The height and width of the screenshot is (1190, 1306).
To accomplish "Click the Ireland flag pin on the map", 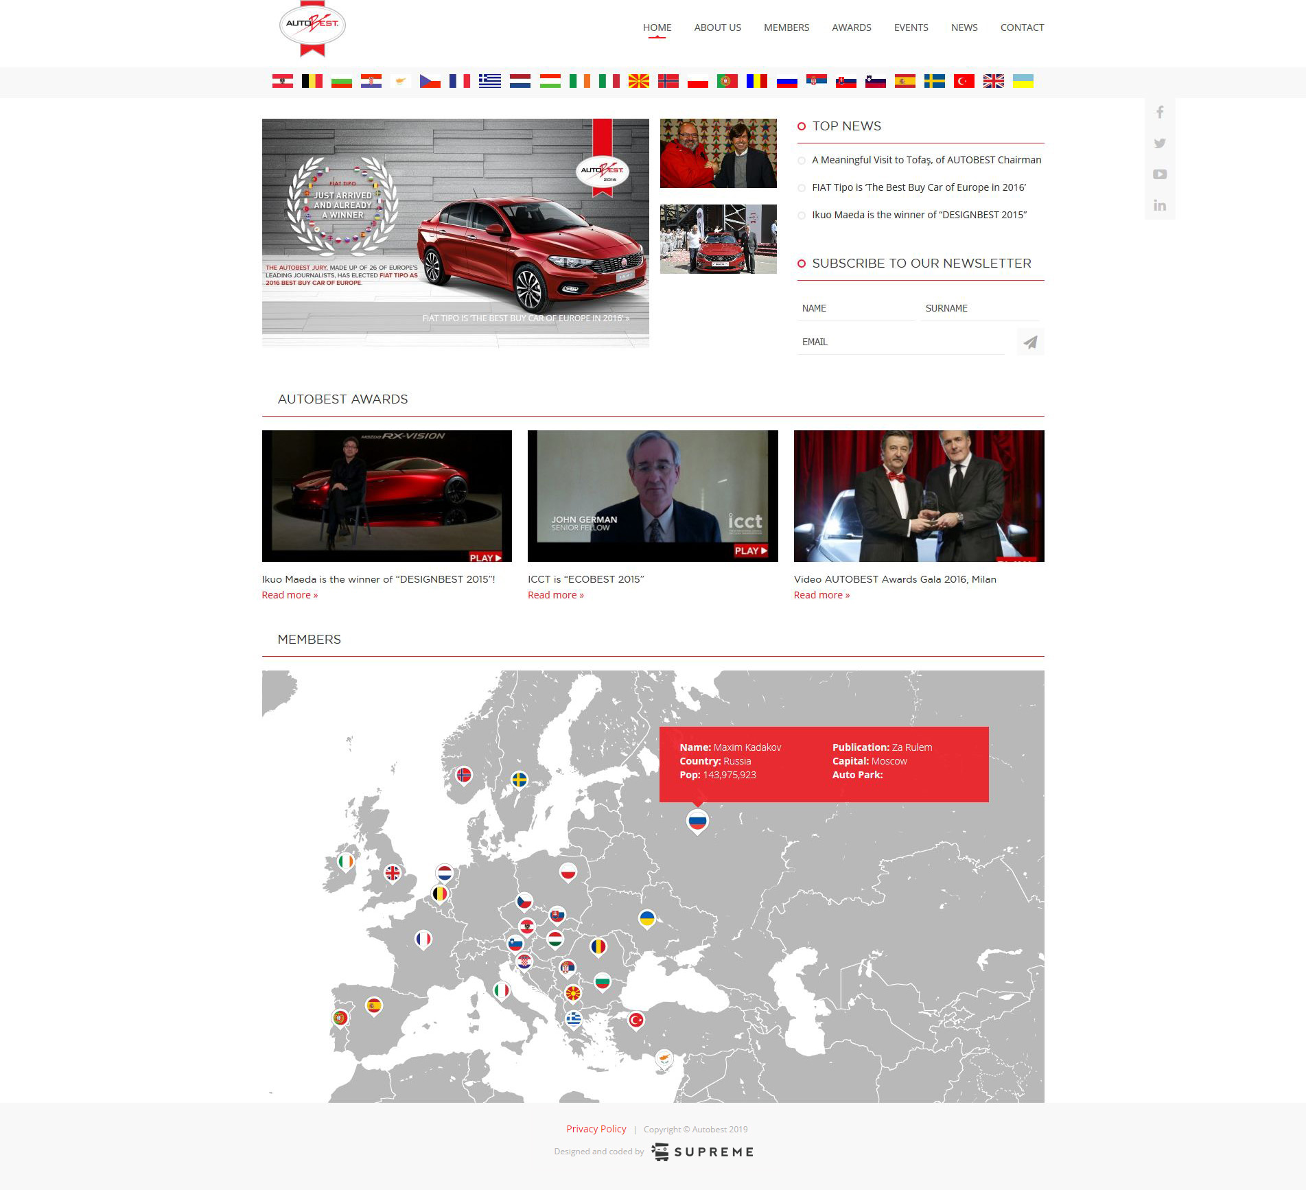I will [x=347, y=862].
